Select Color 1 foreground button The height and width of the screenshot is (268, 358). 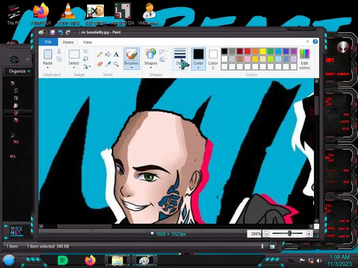198,59
